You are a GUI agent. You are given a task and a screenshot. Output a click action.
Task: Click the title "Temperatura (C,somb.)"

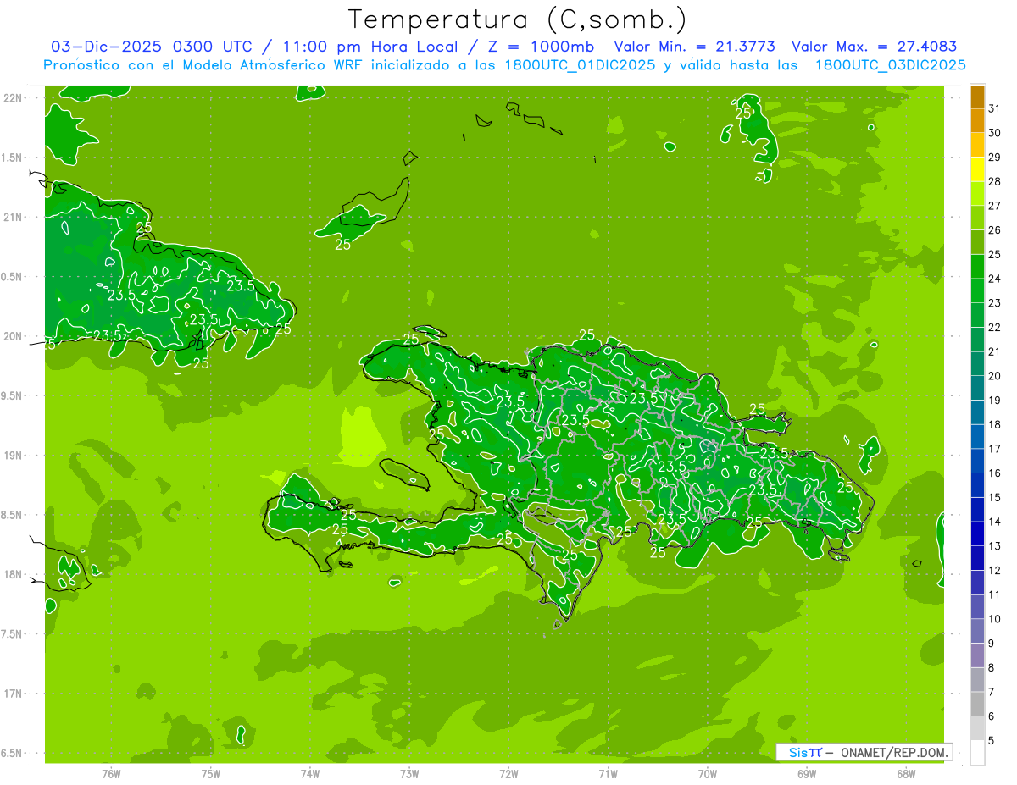point(518,19)
